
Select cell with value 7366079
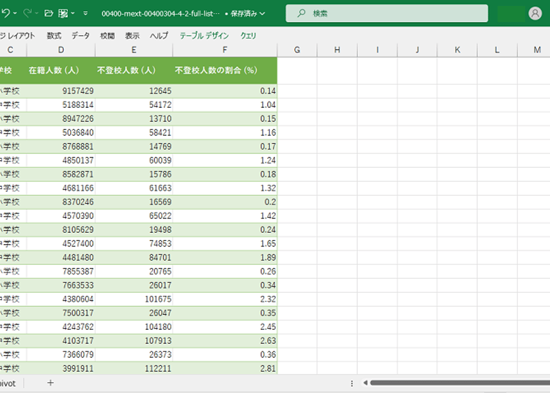[x=61, y=355]
